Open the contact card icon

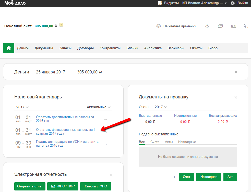[234, 26]
